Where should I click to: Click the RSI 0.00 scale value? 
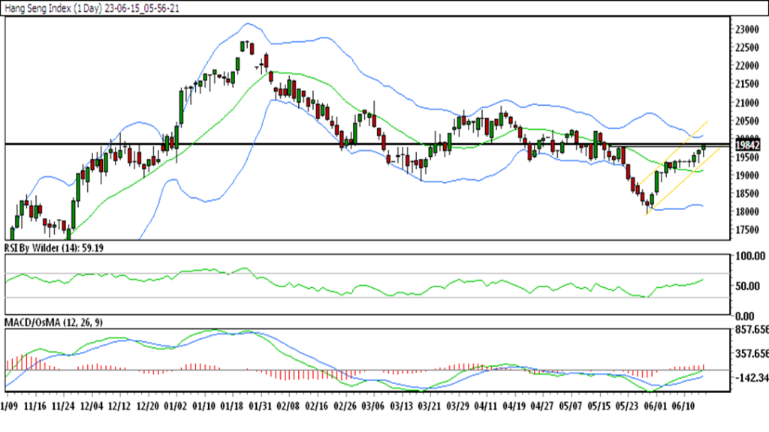(744, 316)
